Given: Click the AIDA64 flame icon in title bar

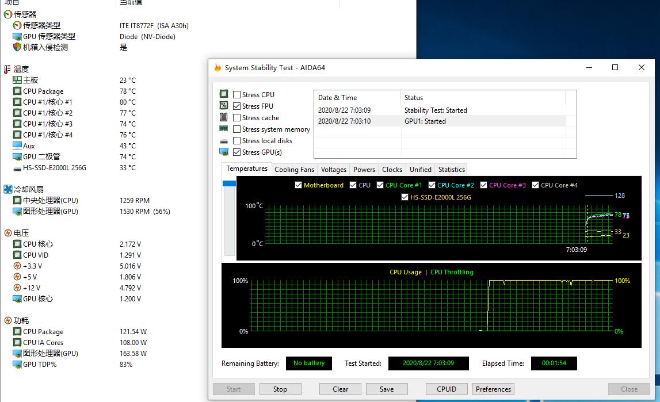Looking at the screenshot, I should pos(218,67).
